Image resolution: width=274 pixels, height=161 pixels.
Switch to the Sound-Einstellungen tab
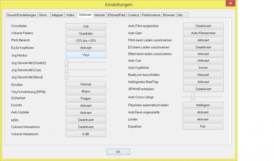(x=21, y=15)
